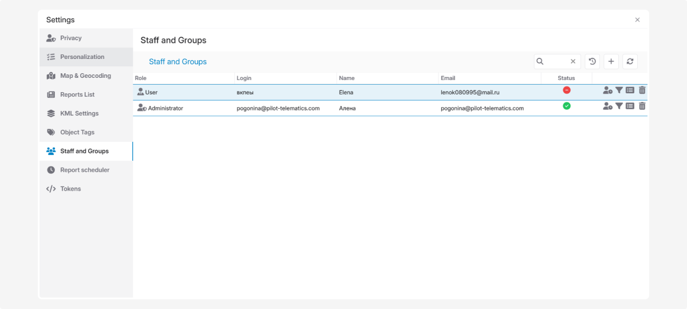Toggle Administrator's green active status indicator
Image resolution: width=687 pixels, height=309 pixels.
(x=566, y=106)
